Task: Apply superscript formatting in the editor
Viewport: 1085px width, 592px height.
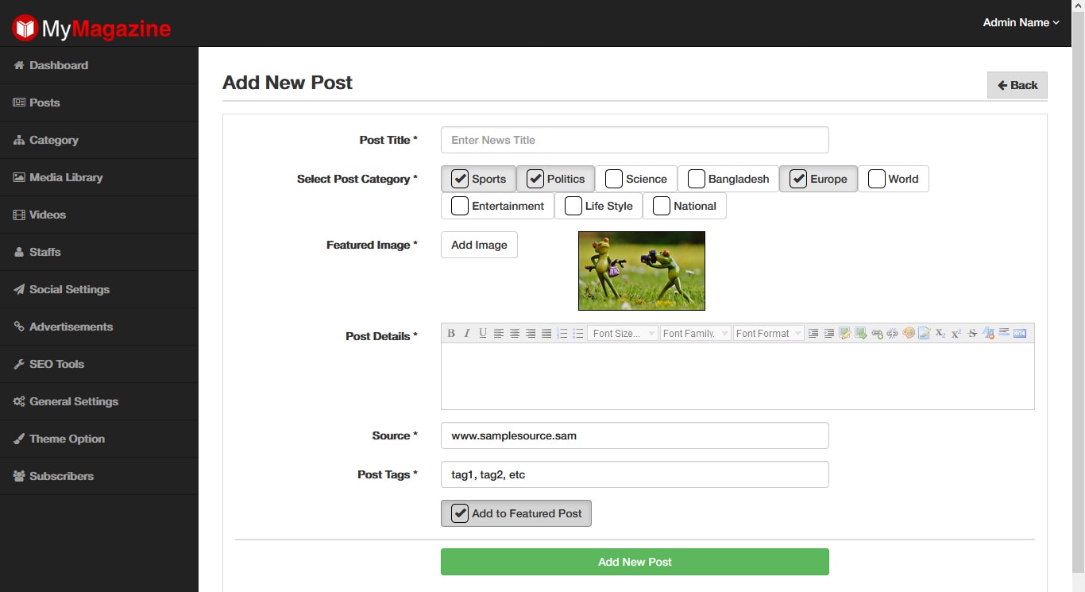Action: [x=956, y=333]
